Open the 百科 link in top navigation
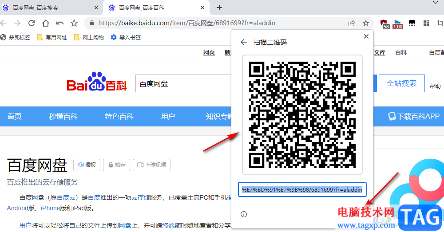The width and height of the screenshot is (444, 232). 400,53
